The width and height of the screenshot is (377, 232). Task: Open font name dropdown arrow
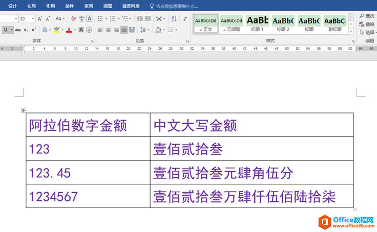coord(16,19)
